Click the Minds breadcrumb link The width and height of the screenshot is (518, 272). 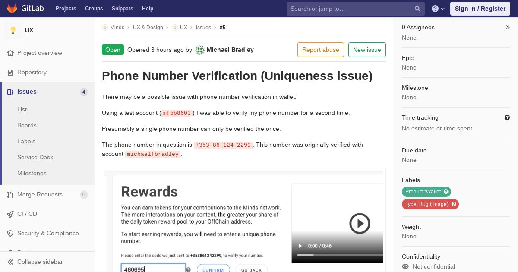(117, 28)
